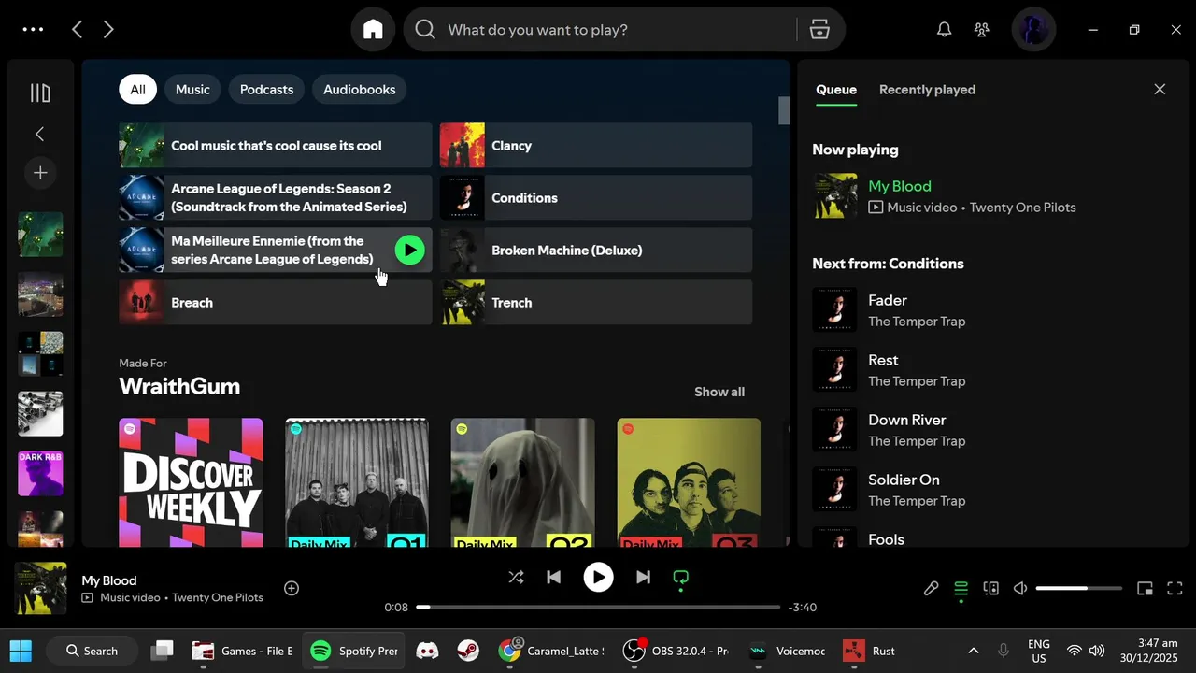
Task: Open the three-dot app menu
Action: (33, 30)
